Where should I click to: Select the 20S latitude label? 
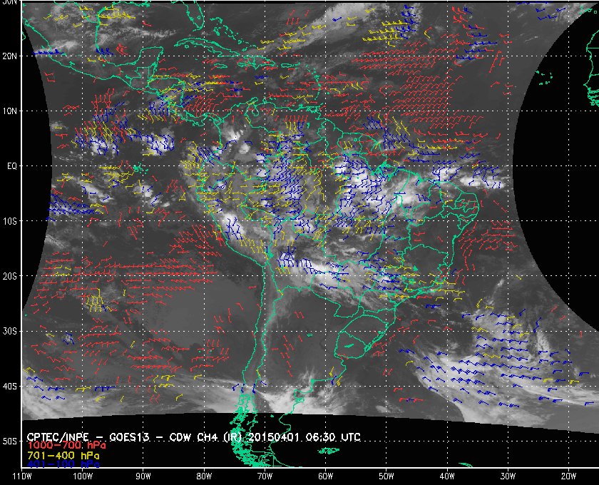click(9, 276)
